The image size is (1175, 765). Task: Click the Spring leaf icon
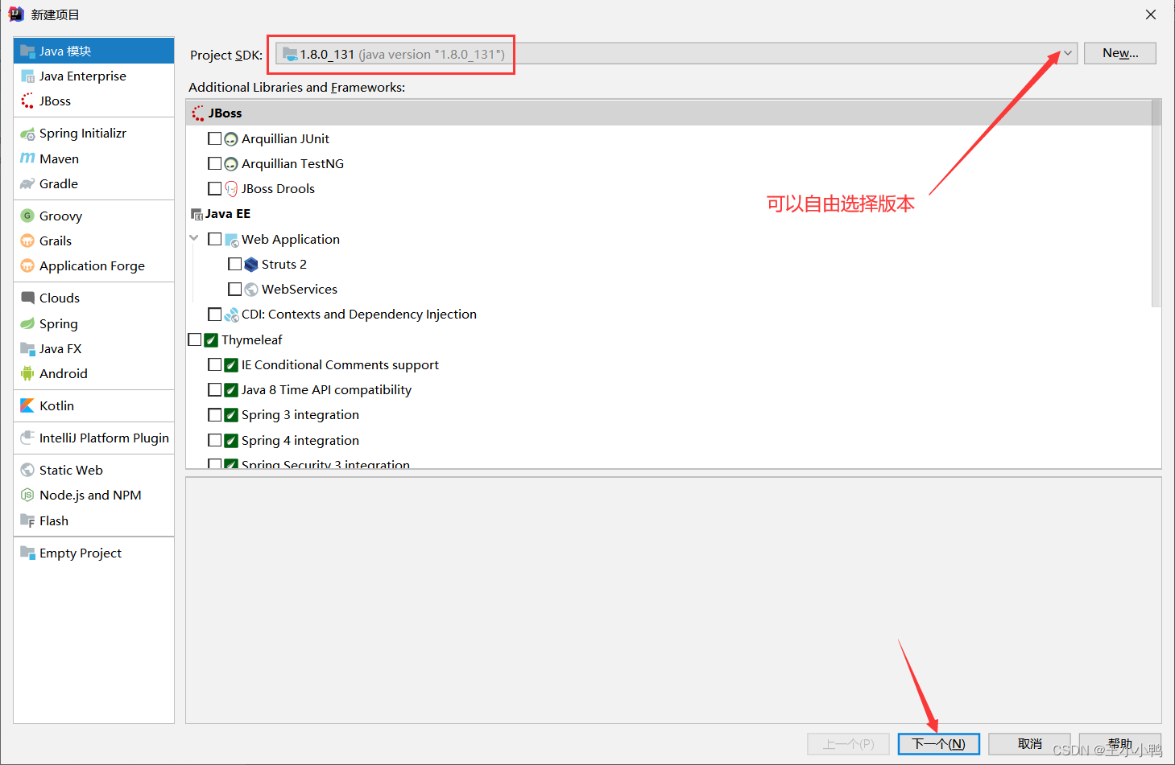point(27,323)
